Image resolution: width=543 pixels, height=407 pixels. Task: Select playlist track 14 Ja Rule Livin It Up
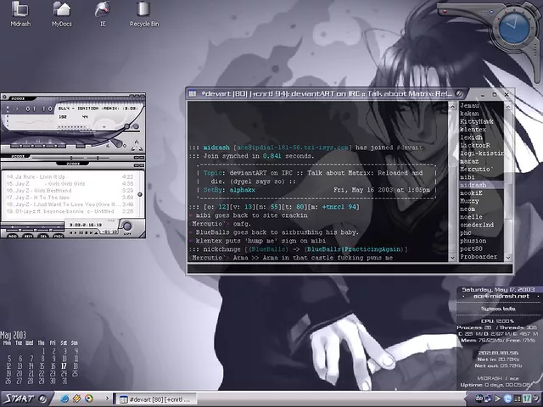pos(70,177)
